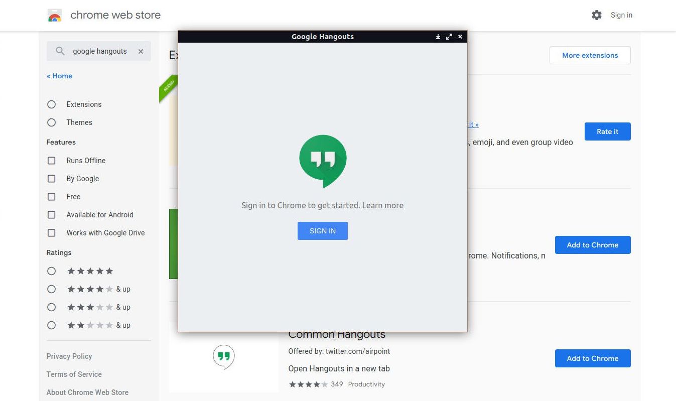Select three stars & up rating
The width and height of the screenshot is (676, 401).
tap(51, 307)
